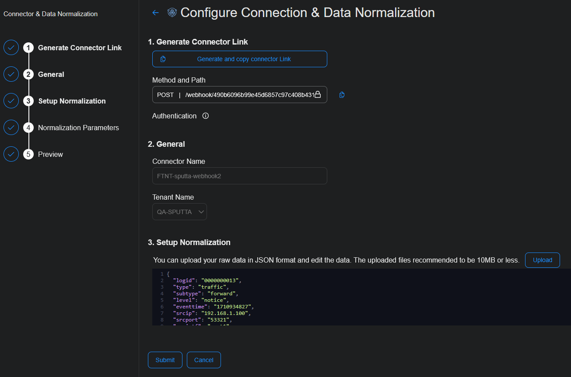Click the lock icon in path field
The height and width of the screenshot is (377, 571).
pos(318,94)
